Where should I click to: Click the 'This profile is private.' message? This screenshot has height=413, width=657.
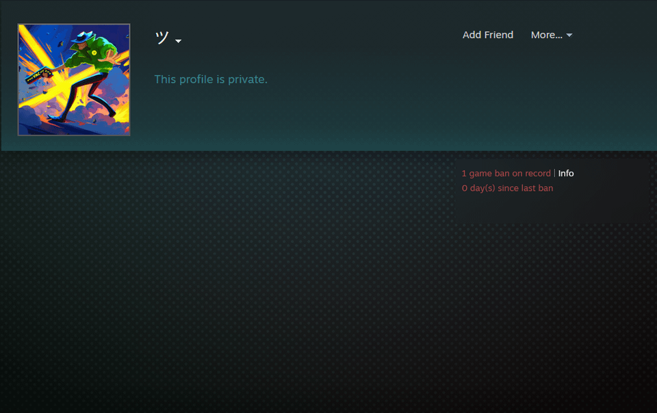pos(211,79)
